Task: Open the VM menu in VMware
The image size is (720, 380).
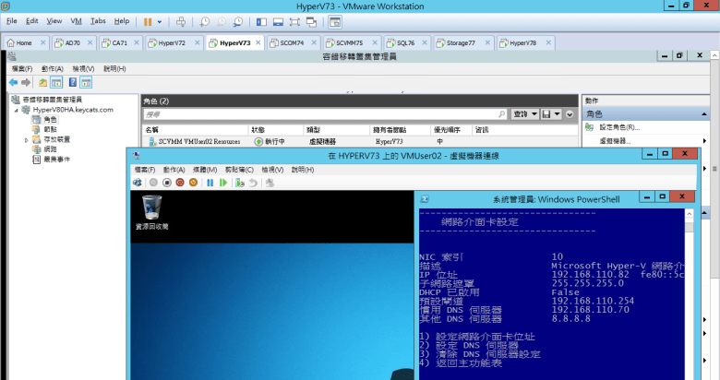Action: 76,20
